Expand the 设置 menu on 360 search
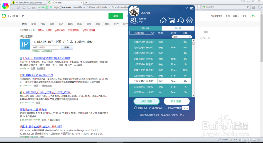Screen dimensions: 263x143 click(x=236, y=16)
